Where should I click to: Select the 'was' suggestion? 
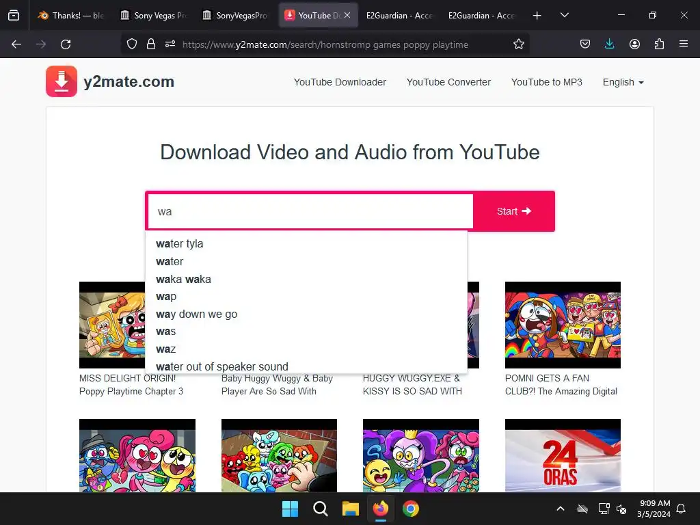pyautogui.click(x=306, y=332)
